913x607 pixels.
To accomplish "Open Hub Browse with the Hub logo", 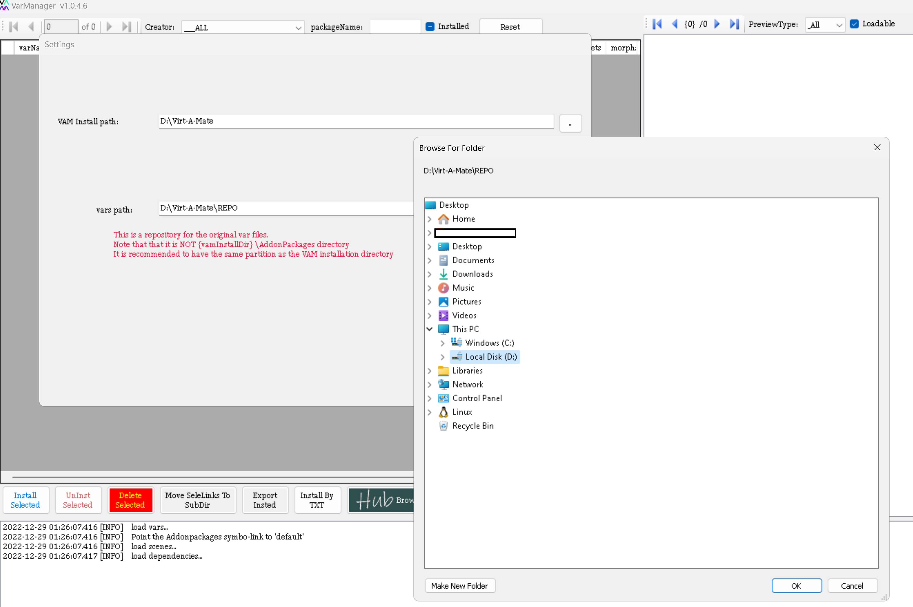I will (380, 500).
